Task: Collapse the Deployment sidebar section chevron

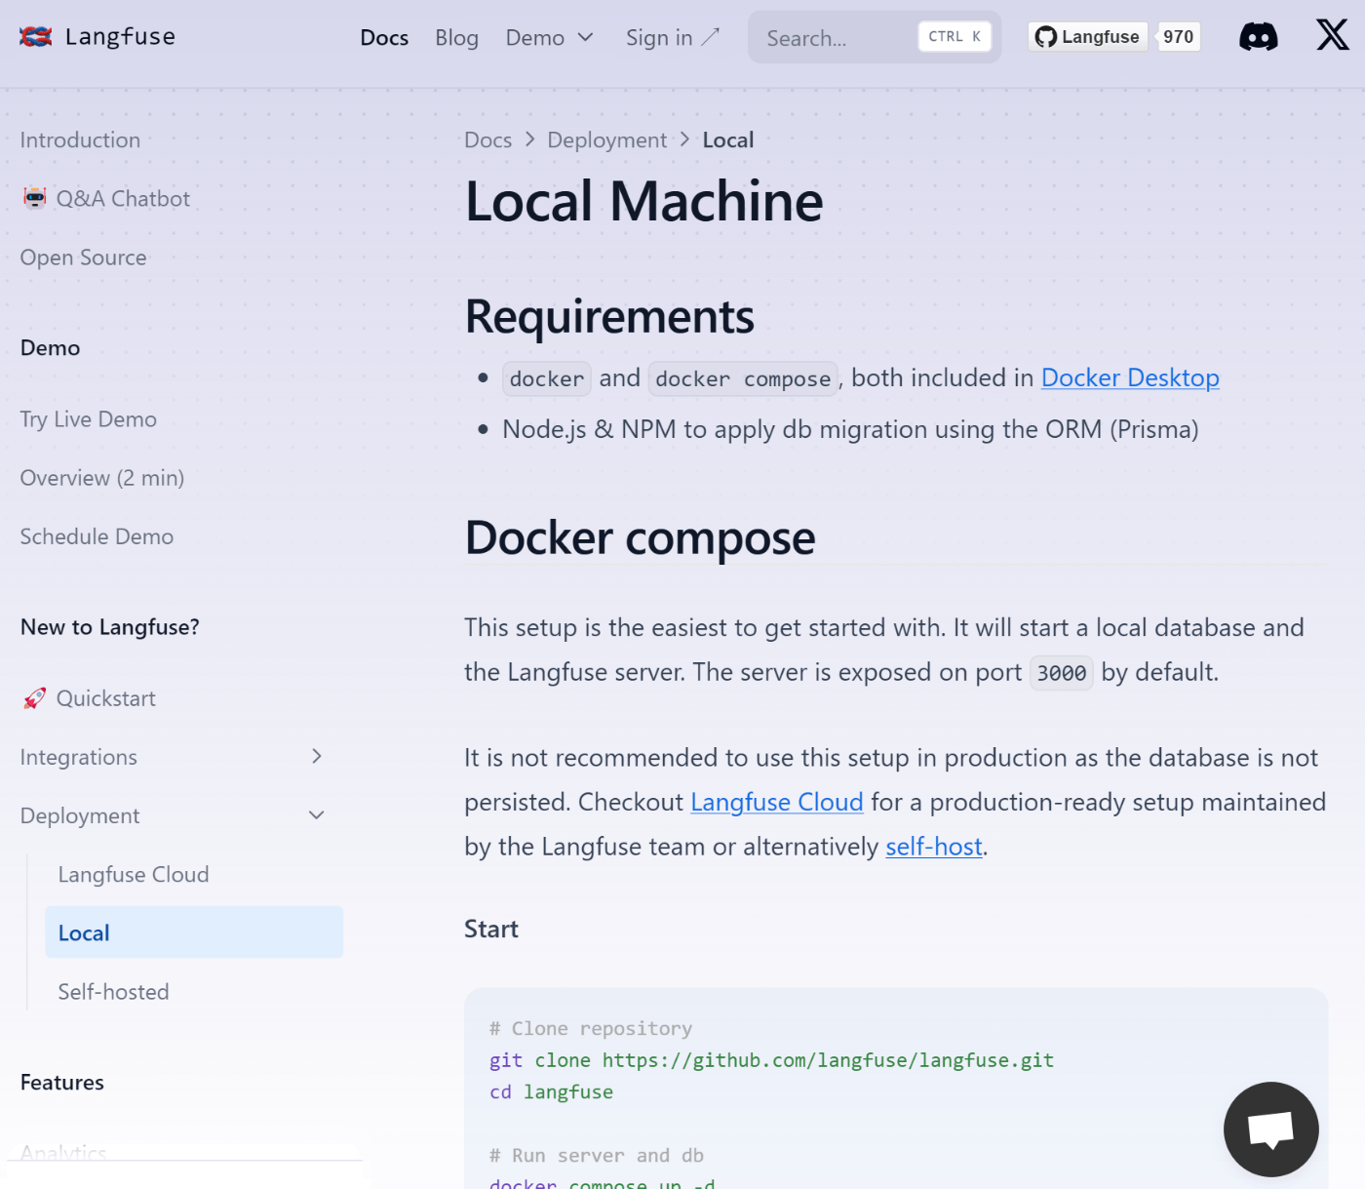Action: (317, 814)
